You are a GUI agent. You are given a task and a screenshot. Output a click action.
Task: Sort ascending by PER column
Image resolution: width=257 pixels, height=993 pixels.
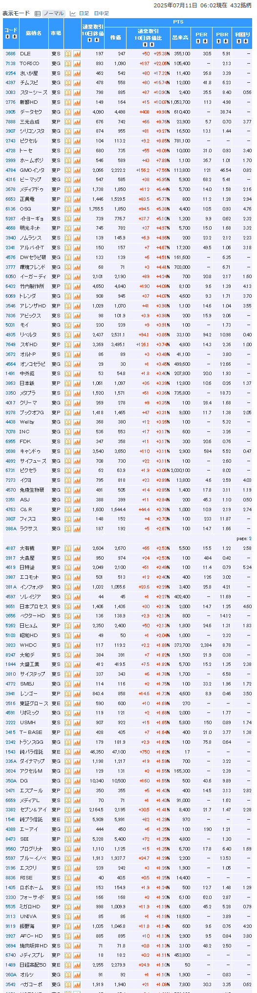198,42
